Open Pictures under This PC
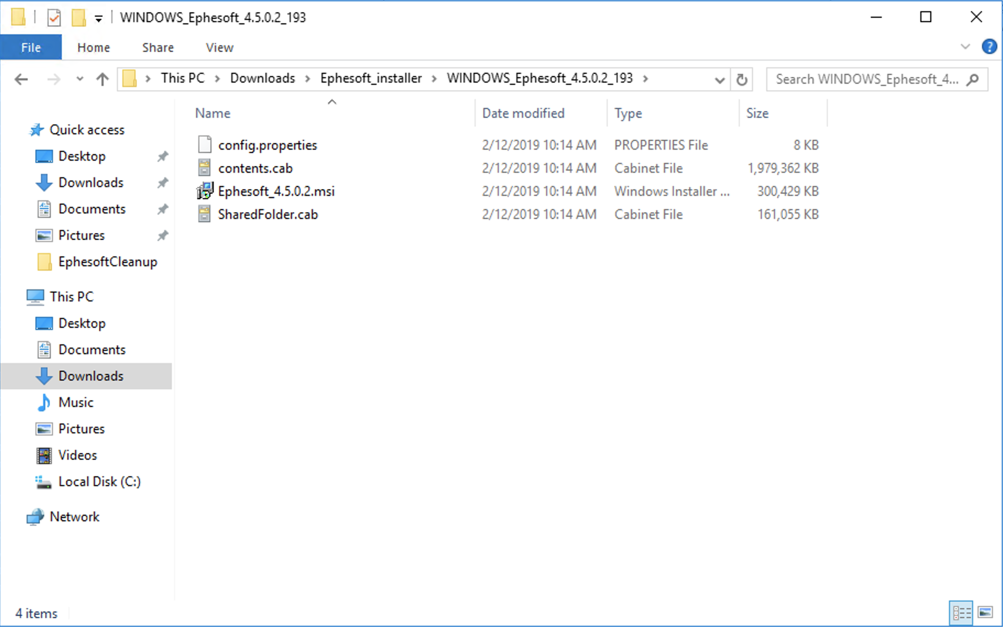 (81, 429)
